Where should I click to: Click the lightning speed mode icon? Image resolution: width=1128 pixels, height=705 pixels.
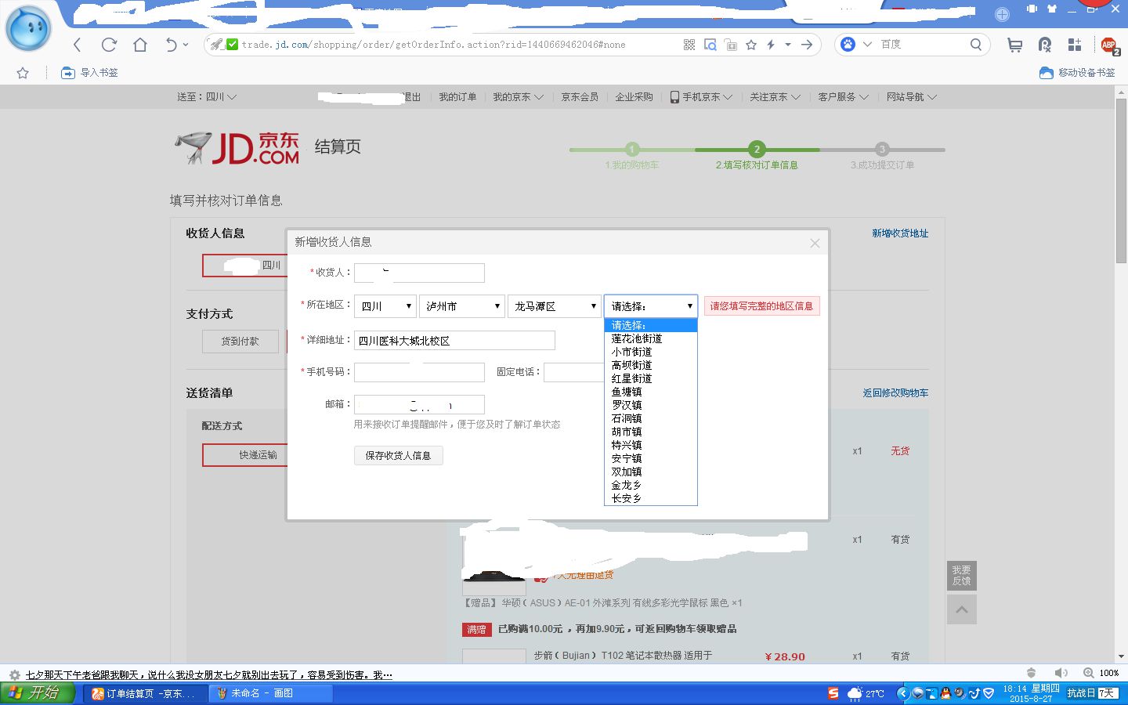(x=771, y=45)
